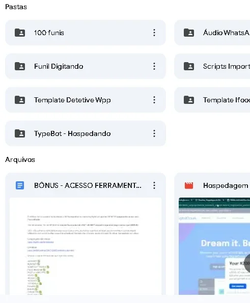Click the Template Detetive Wpp folder icon
Image resolution: width=250 pixels, height=303 pixels.
(20, 100)
